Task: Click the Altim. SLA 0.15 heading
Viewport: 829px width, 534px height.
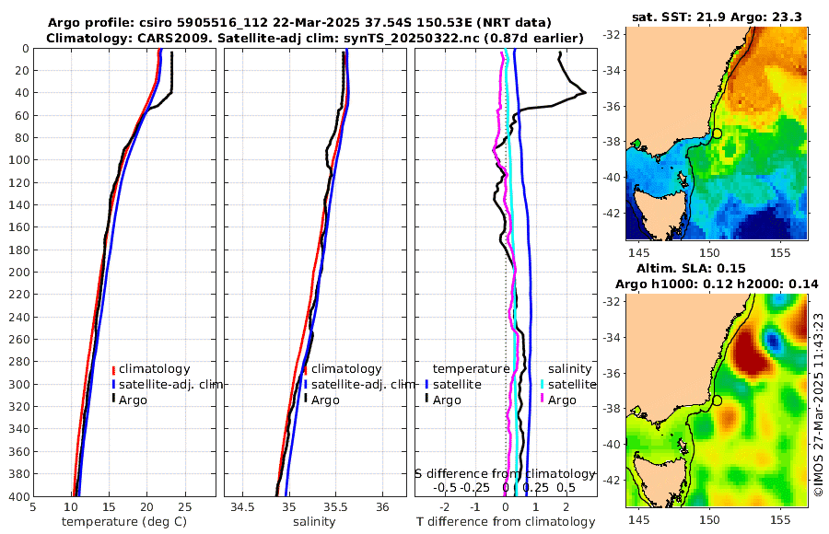Action: coord(691,268)
